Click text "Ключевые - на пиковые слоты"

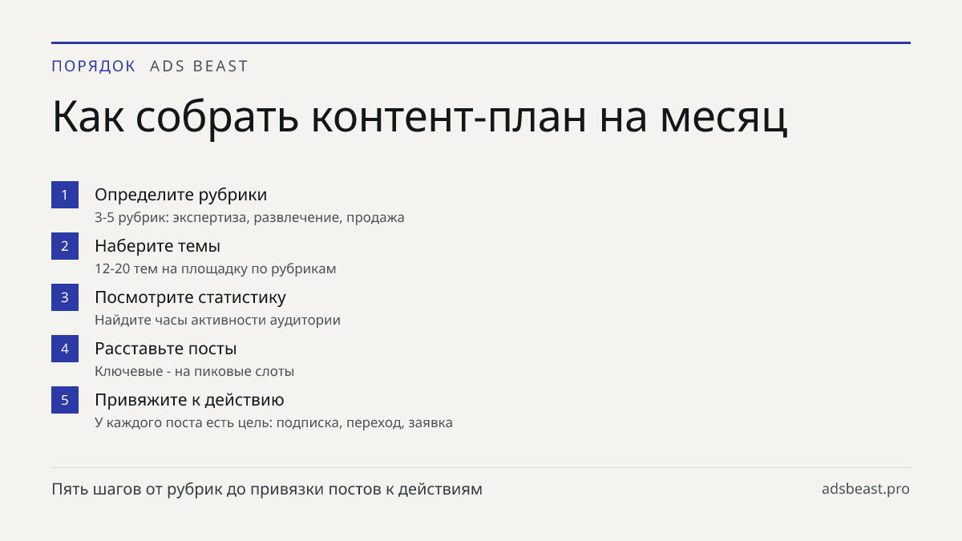coord(195,371)
